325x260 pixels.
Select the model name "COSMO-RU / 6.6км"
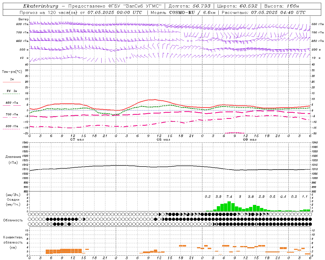(192, 12)
